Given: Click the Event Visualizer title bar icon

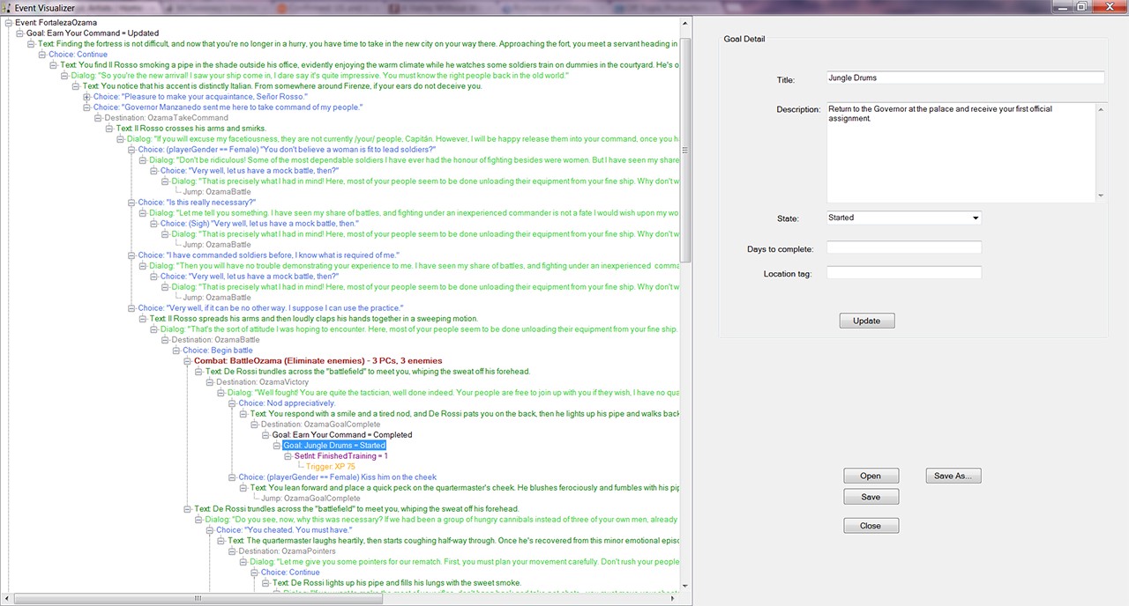Looking at the screenshot, I should tap(6, 7).
